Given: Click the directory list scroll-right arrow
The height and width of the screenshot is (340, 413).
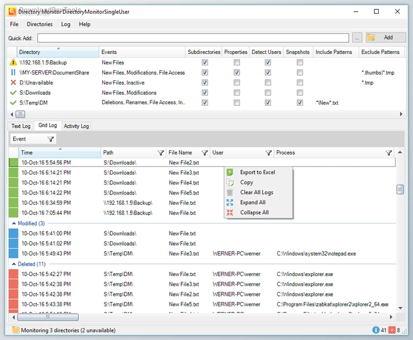Looking at the screenshot, I should [401, 114].
